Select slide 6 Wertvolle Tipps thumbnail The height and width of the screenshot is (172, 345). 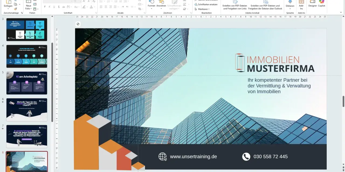tap(27, 110)
